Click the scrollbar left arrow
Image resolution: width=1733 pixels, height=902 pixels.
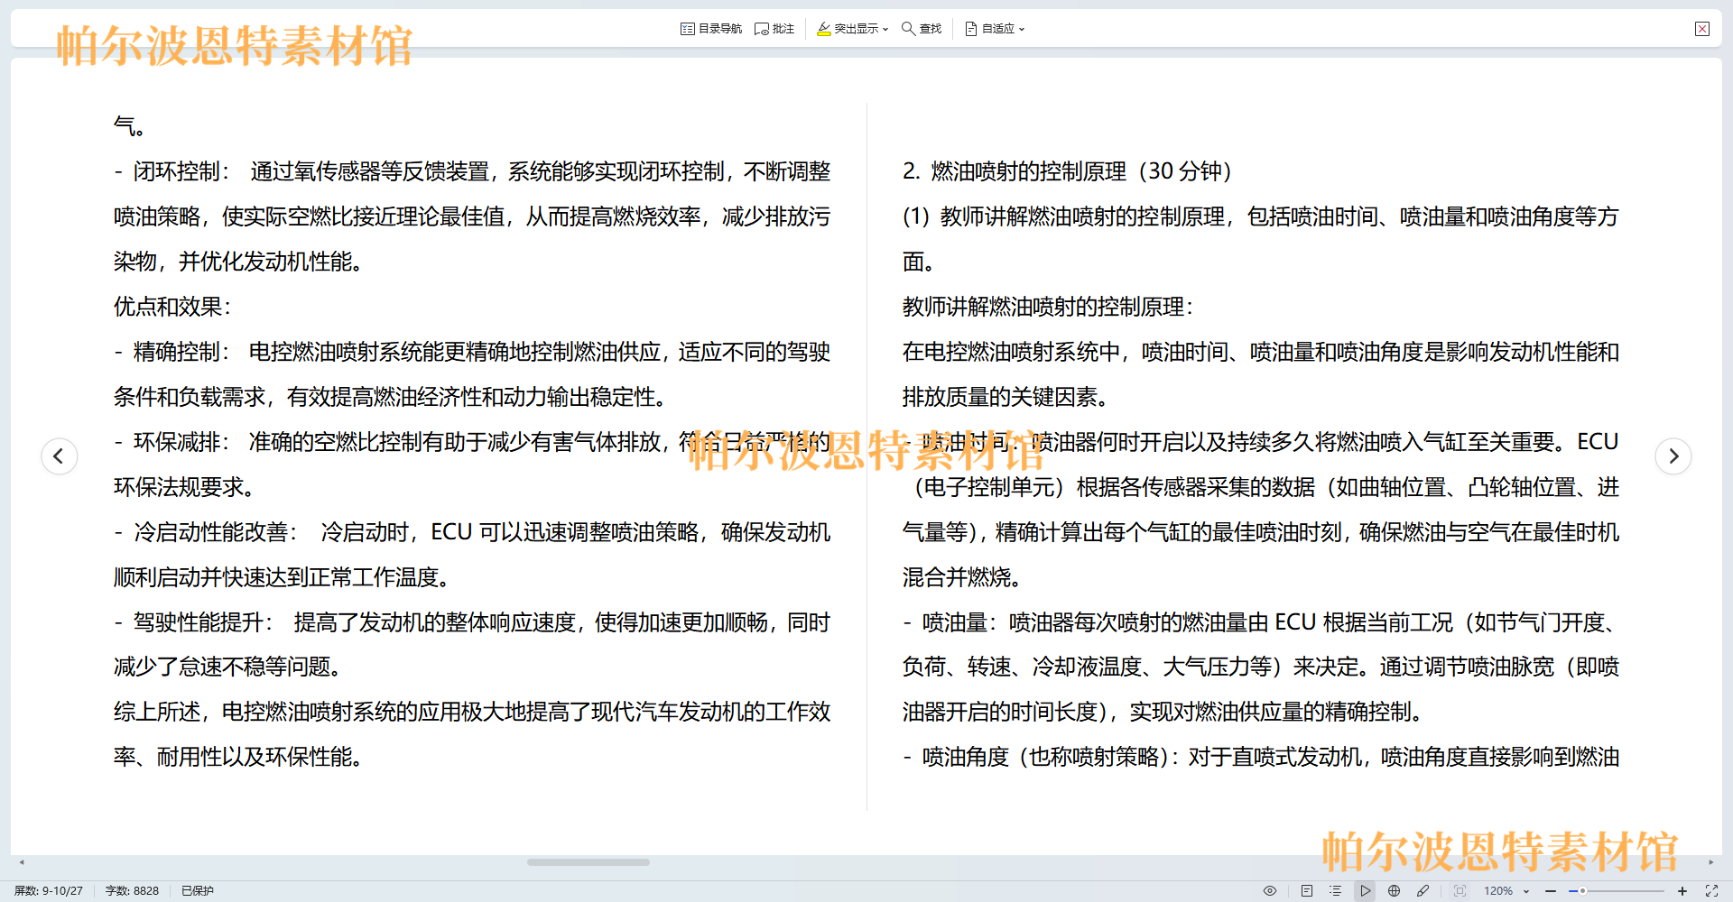22,862
